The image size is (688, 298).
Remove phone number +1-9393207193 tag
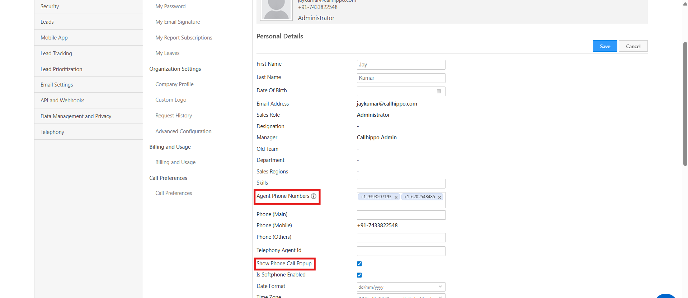pyautogui.click(x=396, y=197)
